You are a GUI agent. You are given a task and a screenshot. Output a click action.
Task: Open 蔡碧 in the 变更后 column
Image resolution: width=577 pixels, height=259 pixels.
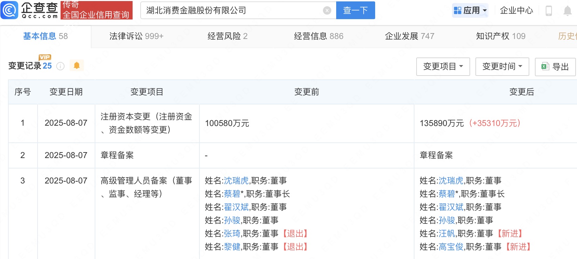pos(447,194)
